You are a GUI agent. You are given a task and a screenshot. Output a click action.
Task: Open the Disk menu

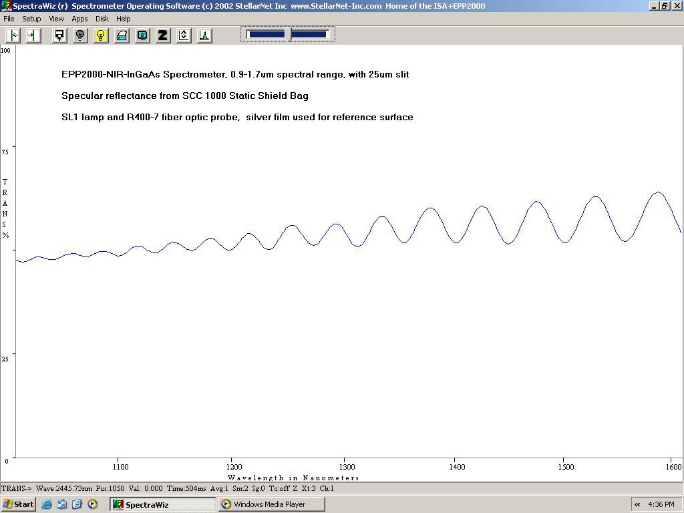[102, 19]
